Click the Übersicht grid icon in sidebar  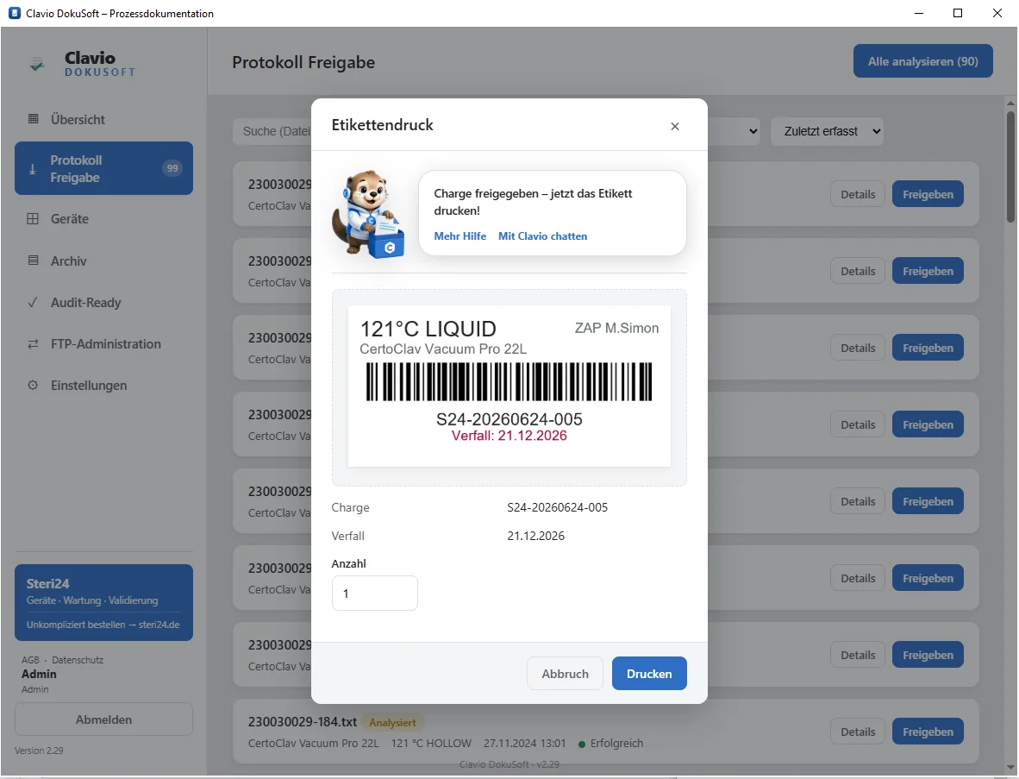[x=33, y=119]
